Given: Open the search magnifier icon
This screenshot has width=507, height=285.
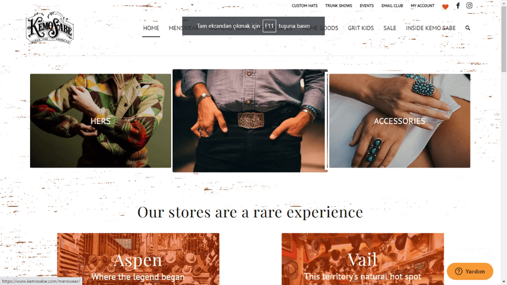Looking at the screenshot, I should (467, 28).
